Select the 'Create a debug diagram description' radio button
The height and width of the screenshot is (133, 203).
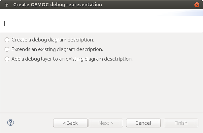point(7,40)
